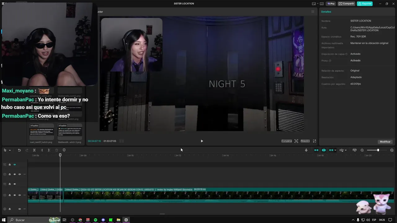
Task: Lock the top text track
Action: pos(10,164)
